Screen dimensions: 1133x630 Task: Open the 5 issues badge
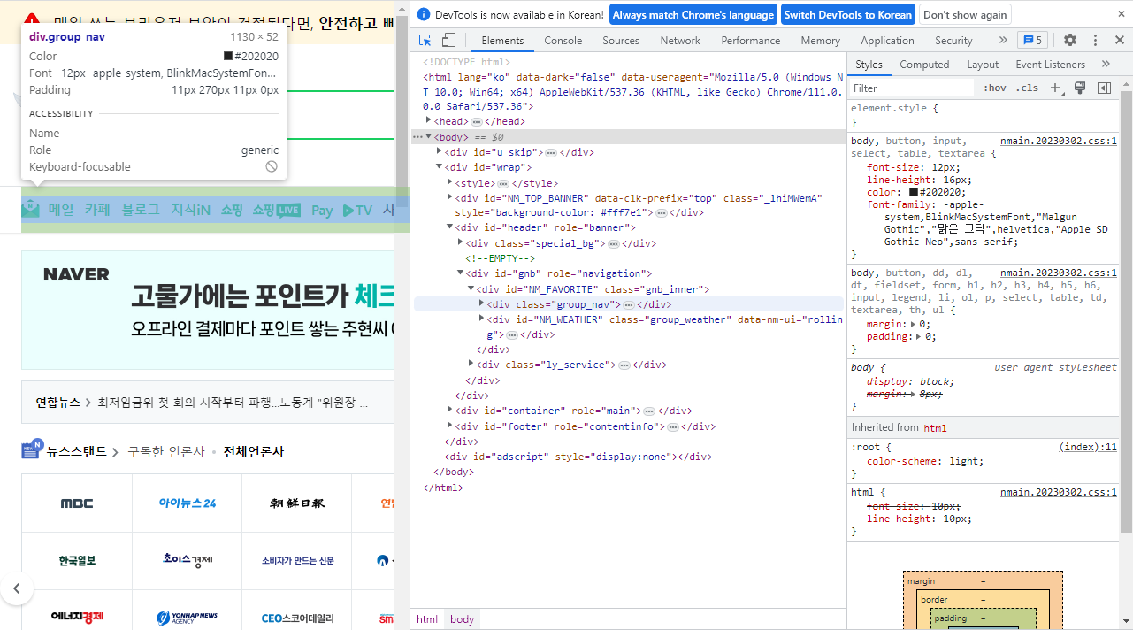(x=1033, y=40)
